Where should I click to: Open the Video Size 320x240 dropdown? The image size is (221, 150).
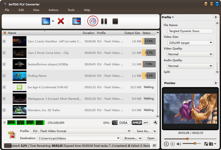coord(190,43)
